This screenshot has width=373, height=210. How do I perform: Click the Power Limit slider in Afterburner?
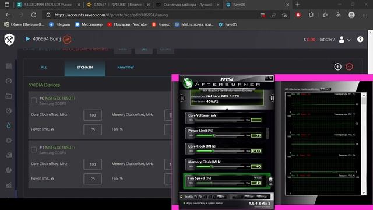(220, 135)
